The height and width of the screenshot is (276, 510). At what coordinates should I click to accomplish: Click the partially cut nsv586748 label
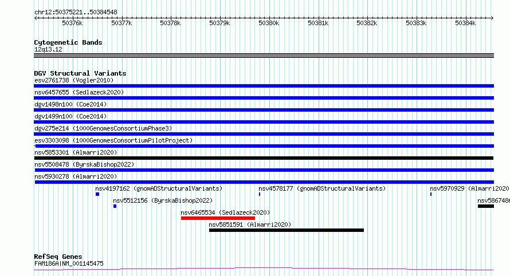[x=493, y=200]
